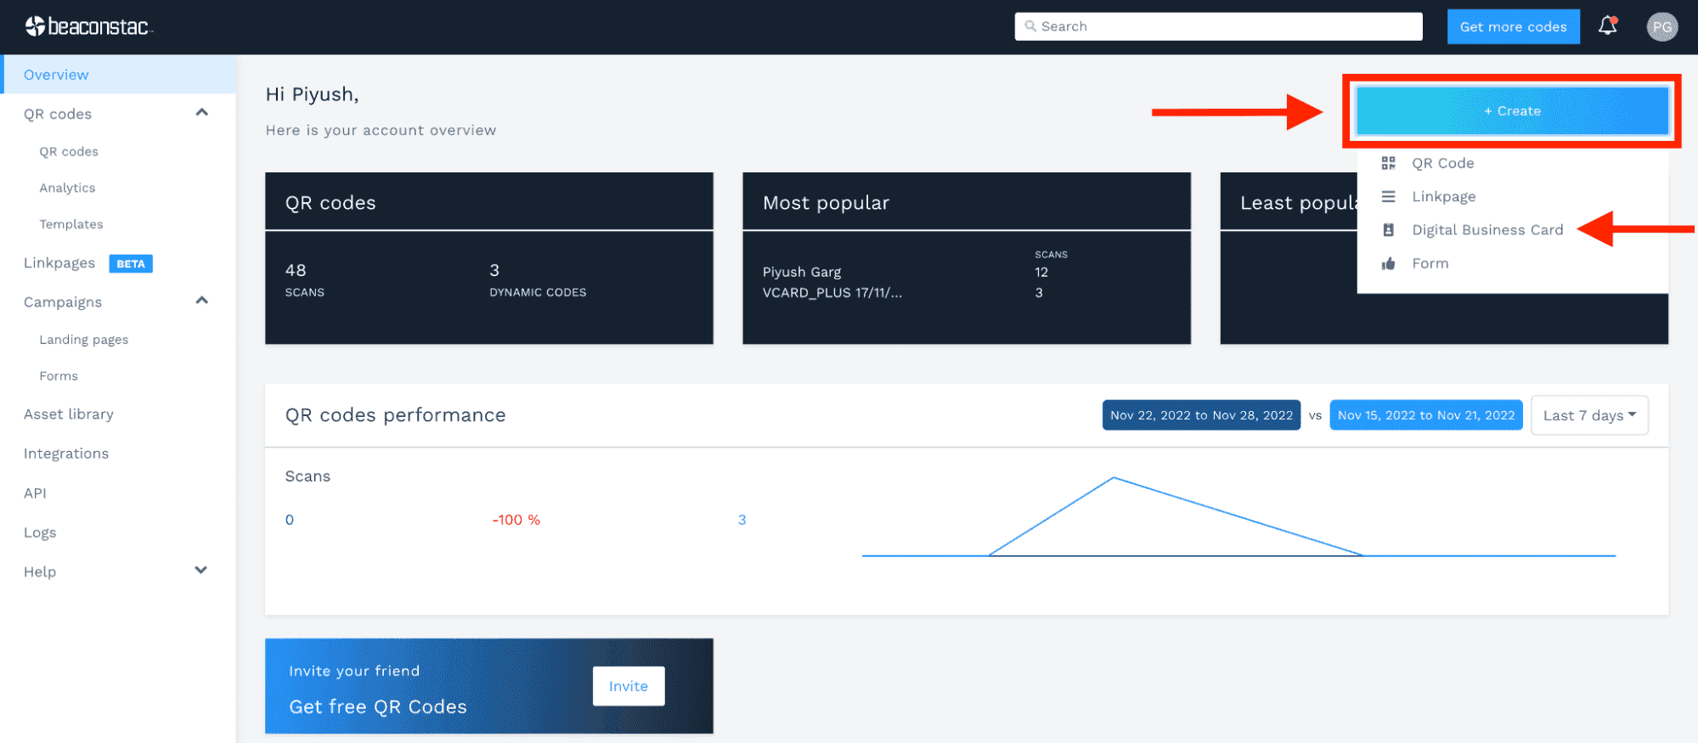The height and width of the screenshot is (743, 1698).
Task: Click the Form thumbs-up icon
Action: [1388, 263]
